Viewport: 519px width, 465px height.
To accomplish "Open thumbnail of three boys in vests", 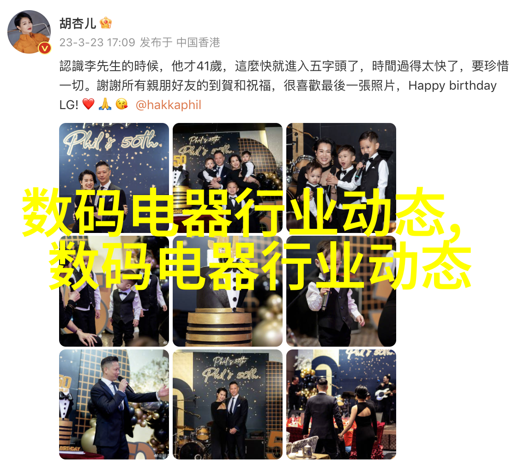I will 114,292.
